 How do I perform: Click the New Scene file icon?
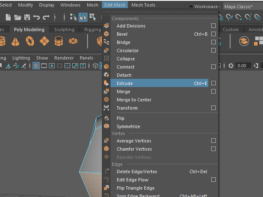coord(8,17)
